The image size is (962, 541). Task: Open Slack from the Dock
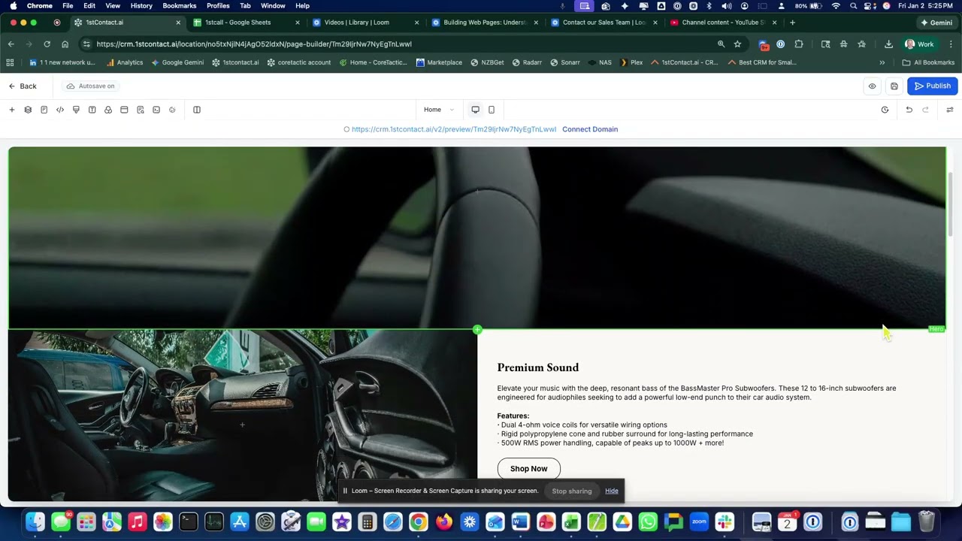coord(725,521)
